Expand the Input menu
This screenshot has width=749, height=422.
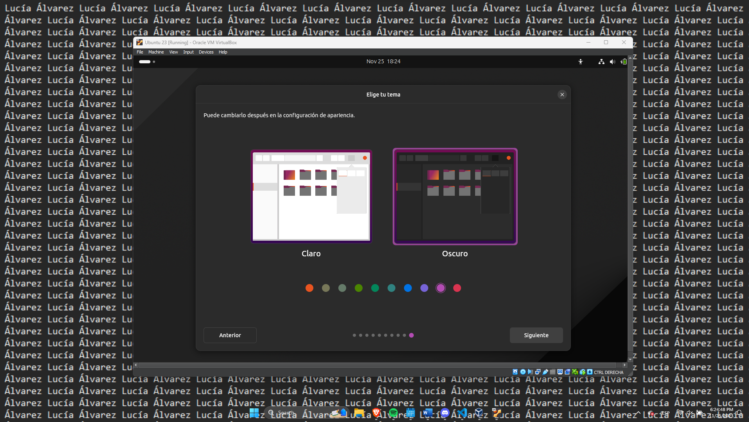tap(188, 52)
